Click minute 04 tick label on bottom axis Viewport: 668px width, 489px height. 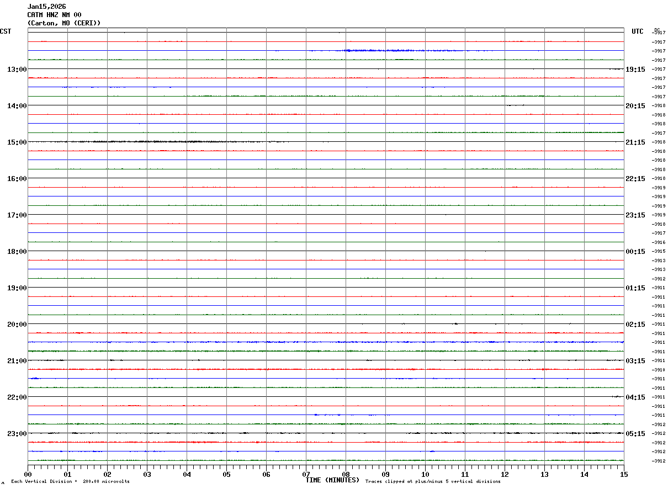point(187,474)
